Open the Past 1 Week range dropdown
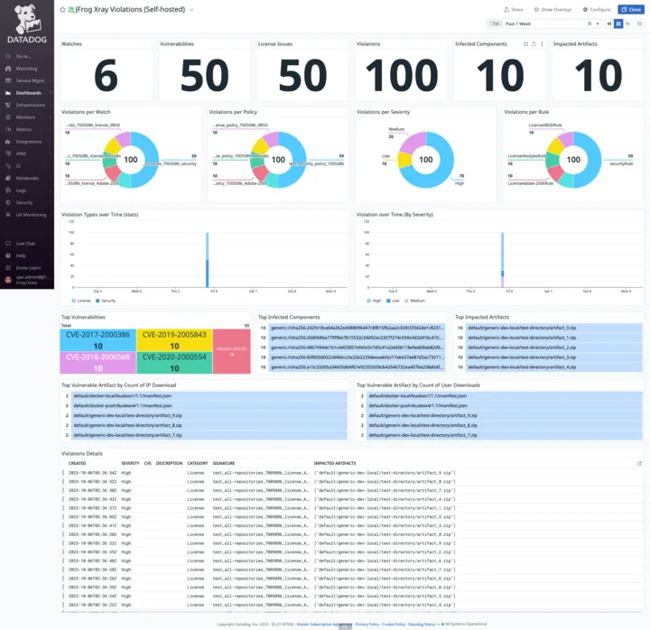This screenshot has width=650, height=630. point(598,23)
